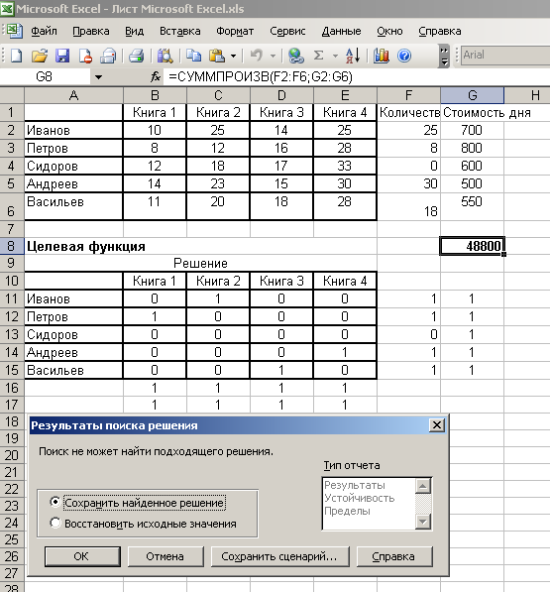Select column A header
Image resolution: width=550 pixels, height=592 pixels.
74,95
